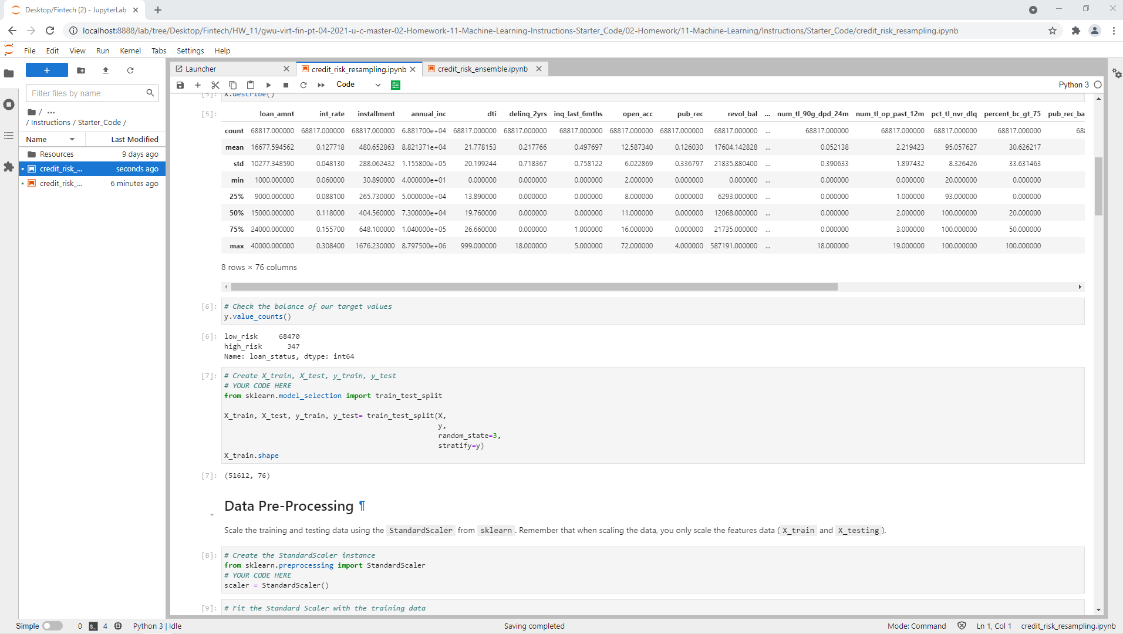Open the green render-side-by-side toolbar icon
This screenshot has width=1123, height=634.
(x=396, y=85)
